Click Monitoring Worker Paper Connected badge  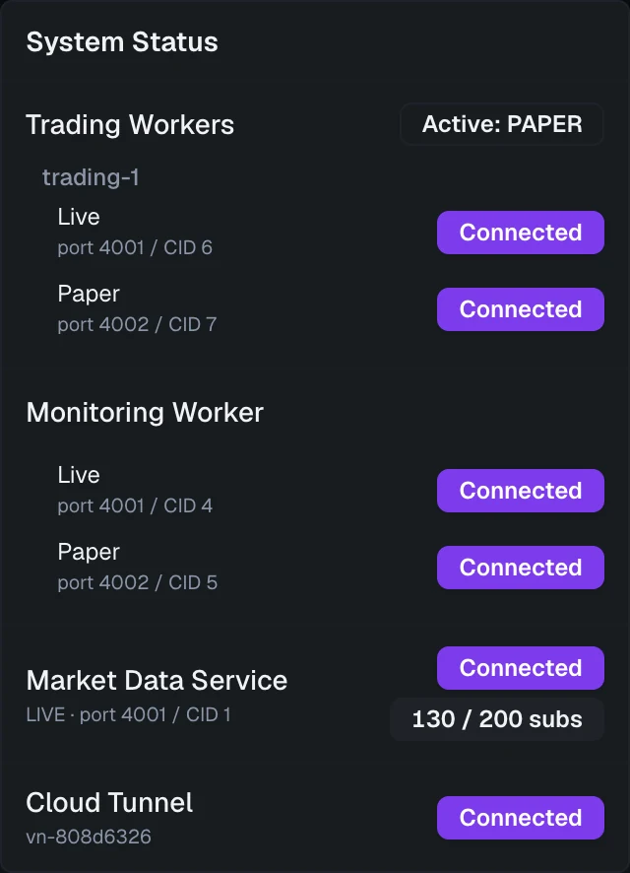click(x=521, y=568)
